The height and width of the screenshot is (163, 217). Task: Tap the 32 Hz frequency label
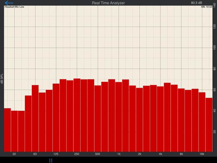point(14,154)
